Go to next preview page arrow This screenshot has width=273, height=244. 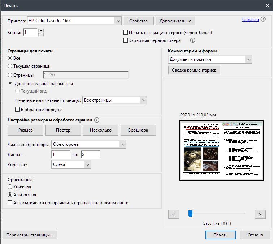point(260,214)
